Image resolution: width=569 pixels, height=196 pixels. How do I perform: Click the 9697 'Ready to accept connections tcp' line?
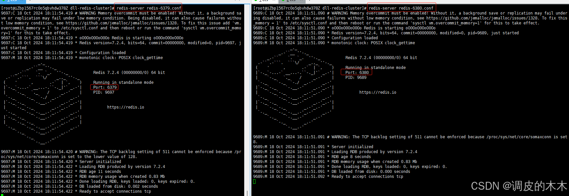(76, 191)
